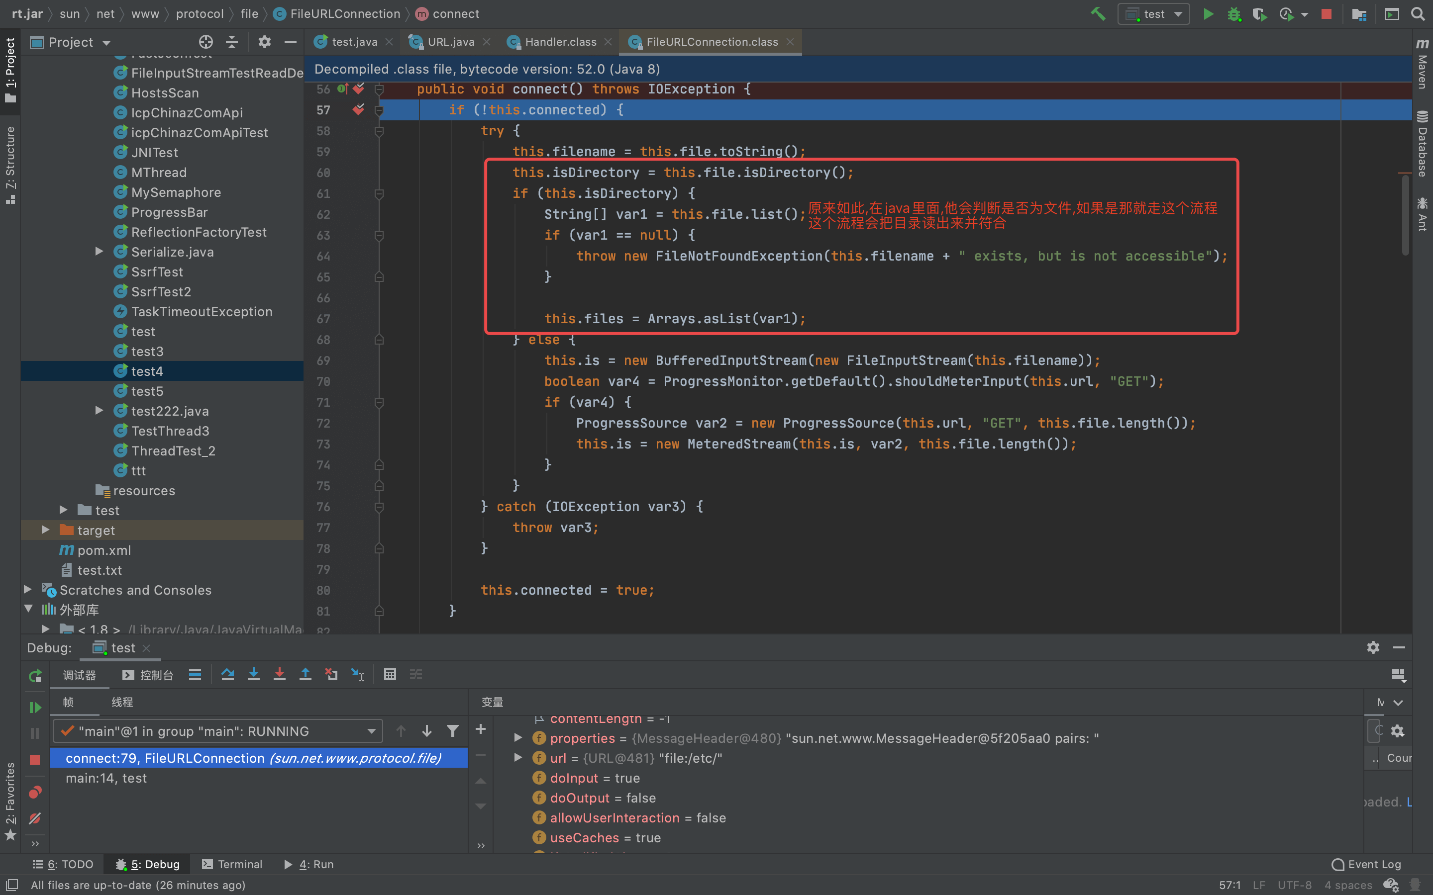The height and width of the screenshot is (895, 1433).
Task: Toggle breakpoint on line 56
Action: click(x=358, y=89)
